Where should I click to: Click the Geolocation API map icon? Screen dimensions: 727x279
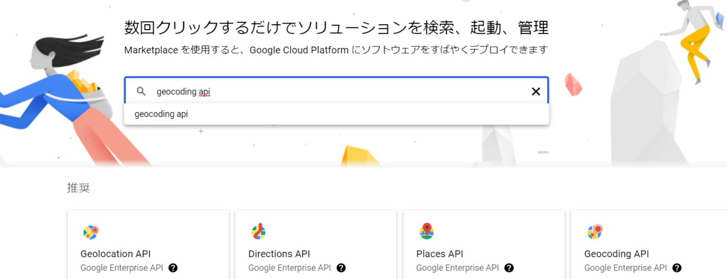(x=90, y=232)
